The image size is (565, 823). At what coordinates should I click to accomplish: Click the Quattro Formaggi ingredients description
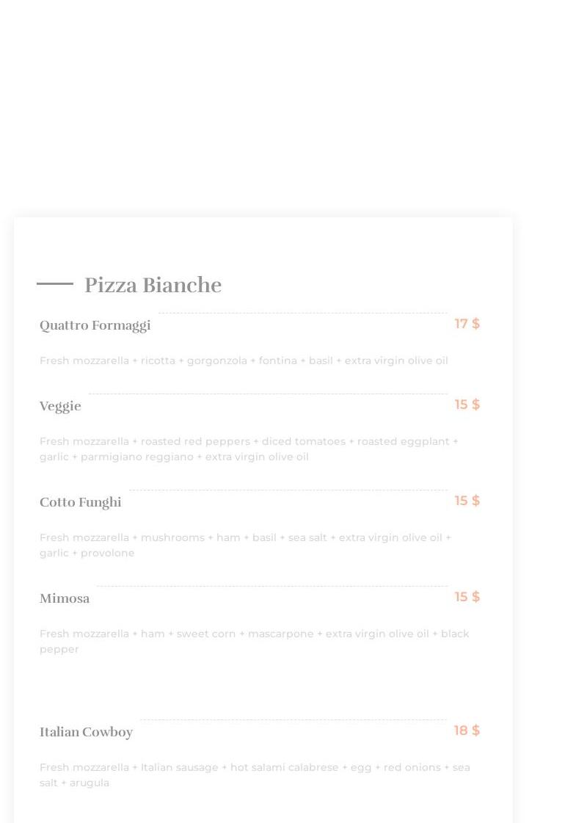pyautogui.click(x=244, y=360)
